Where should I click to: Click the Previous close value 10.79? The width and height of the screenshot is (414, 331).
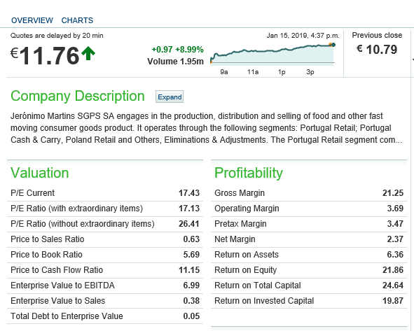pos(377,49)
